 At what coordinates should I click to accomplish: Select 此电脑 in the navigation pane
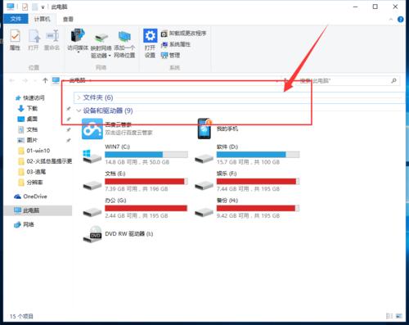click(38, 210)
